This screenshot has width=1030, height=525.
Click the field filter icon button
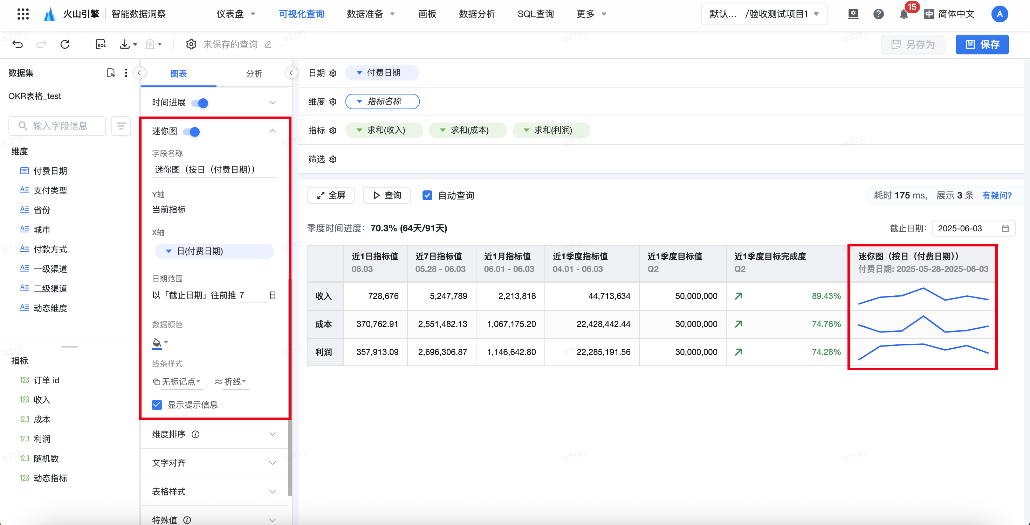coord(121,126)
